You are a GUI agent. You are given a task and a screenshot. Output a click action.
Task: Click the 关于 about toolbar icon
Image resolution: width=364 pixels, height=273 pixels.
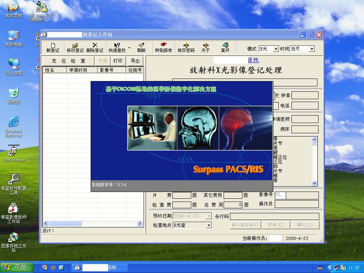[x=205, y=48]
